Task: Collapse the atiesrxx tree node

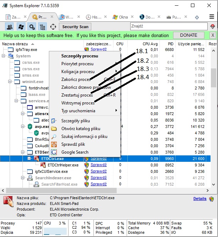Action: pyautogui.click(x=22, y=114)
